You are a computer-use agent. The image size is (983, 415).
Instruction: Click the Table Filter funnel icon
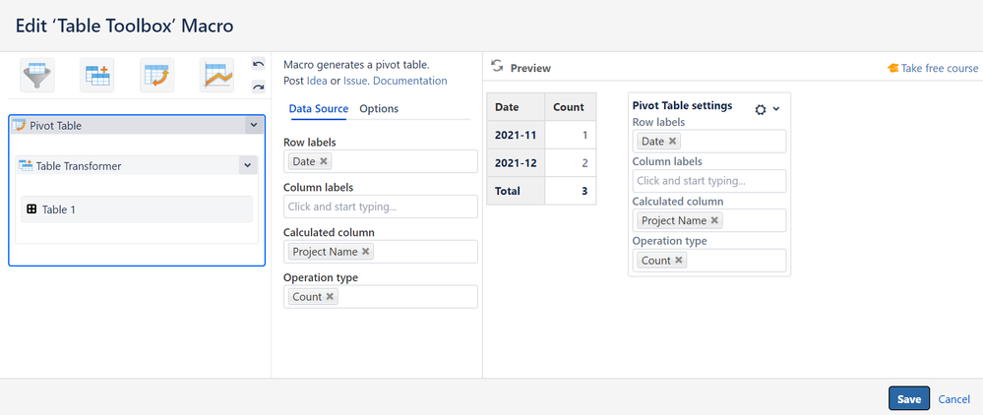pos(37,75)
